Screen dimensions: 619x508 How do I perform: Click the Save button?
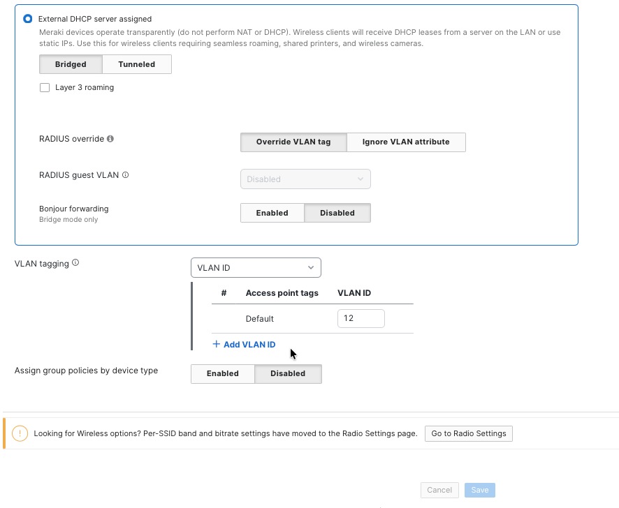tap(479, 490)
